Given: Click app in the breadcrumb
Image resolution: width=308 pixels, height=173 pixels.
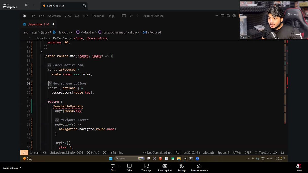Looking at the screenshot, I should point(34,32).
